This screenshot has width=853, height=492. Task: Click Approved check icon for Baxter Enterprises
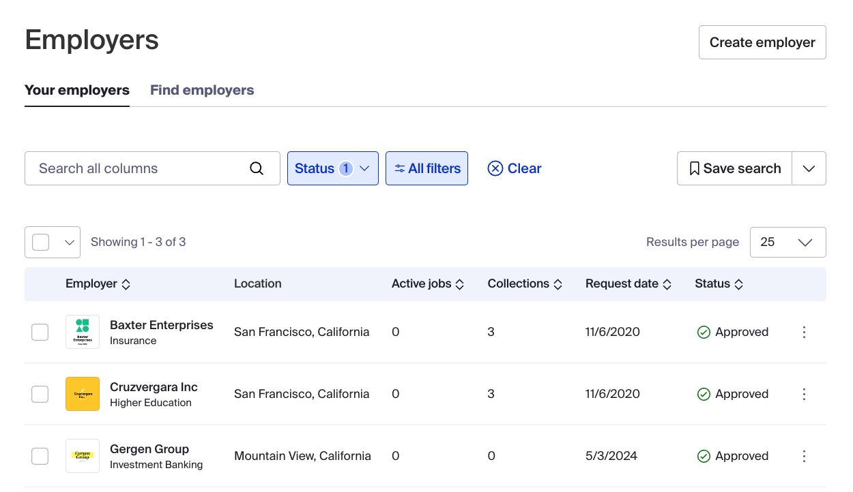tap(704, 332)
